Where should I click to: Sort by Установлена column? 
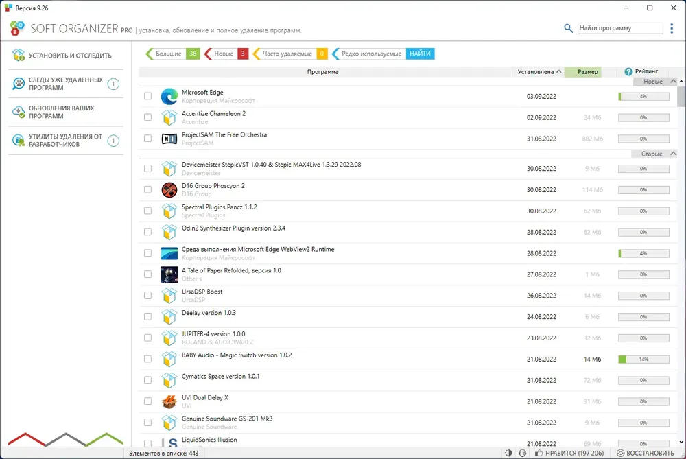pyautogui.click(x=539, y=72)
